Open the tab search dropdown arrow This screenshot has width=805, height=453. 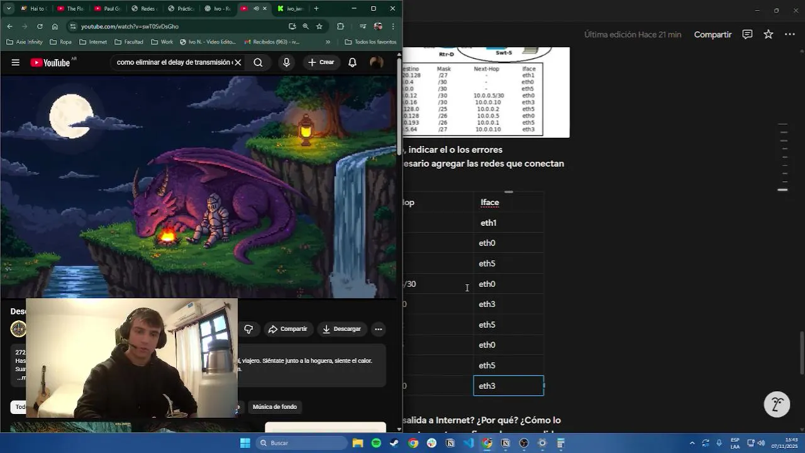click(x=8, y=9)
